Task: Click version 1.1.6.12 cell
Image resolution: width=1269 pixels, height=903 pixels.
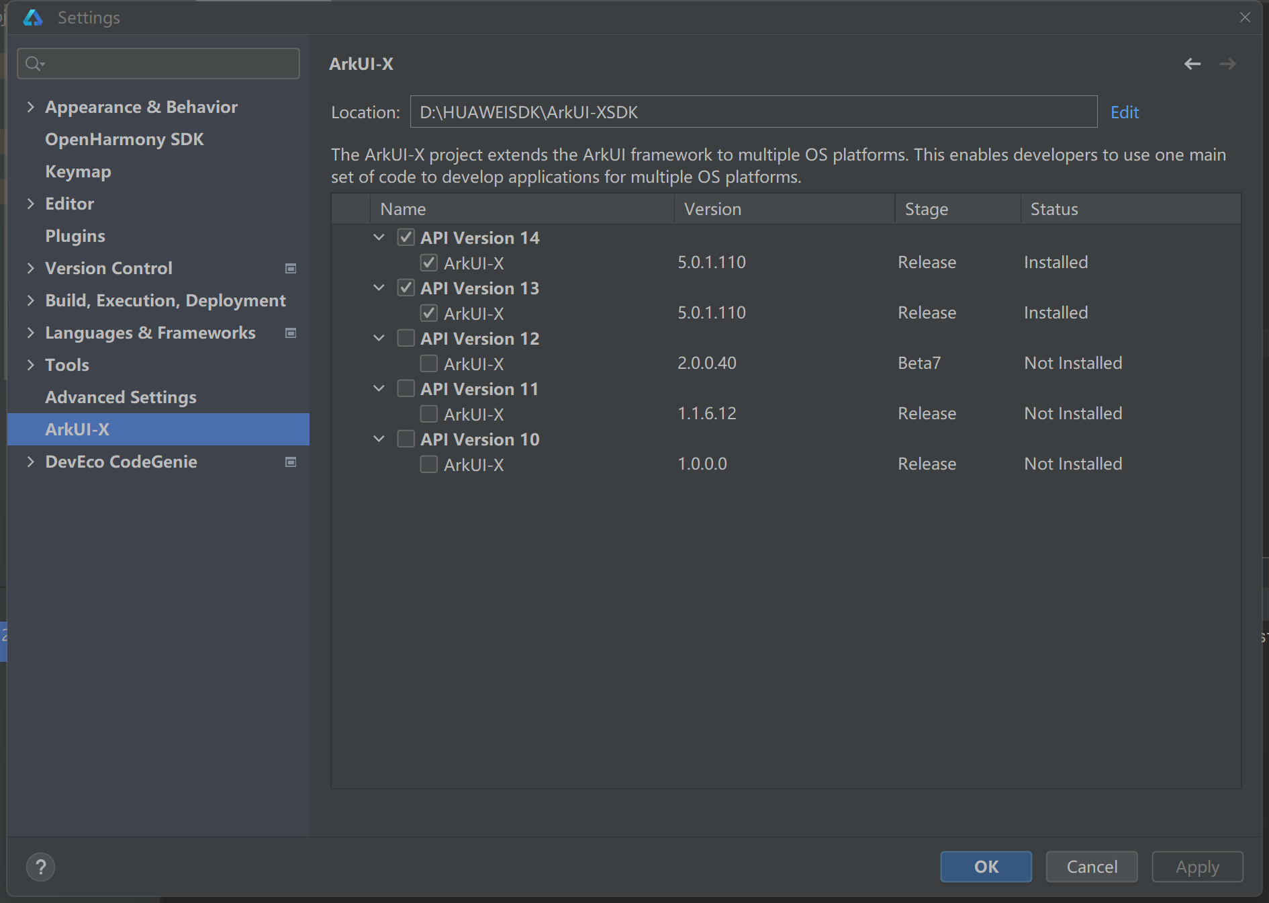Action: click(707, 413)
